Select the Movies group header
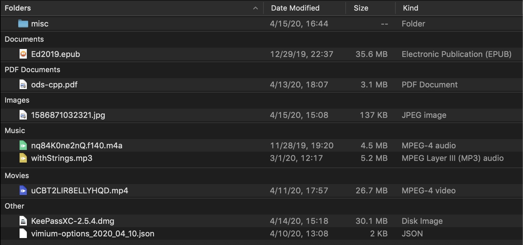The image size is (523, 245). (17, 175)
